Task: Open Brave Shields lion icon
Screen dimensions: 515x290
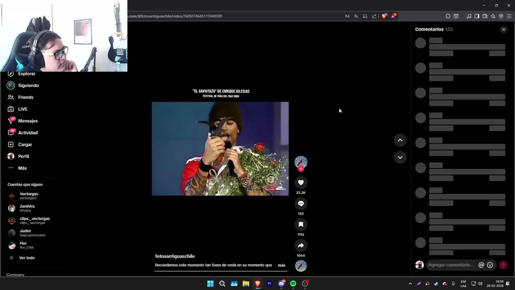Action: pyautogui.click(x=384, y=16)
